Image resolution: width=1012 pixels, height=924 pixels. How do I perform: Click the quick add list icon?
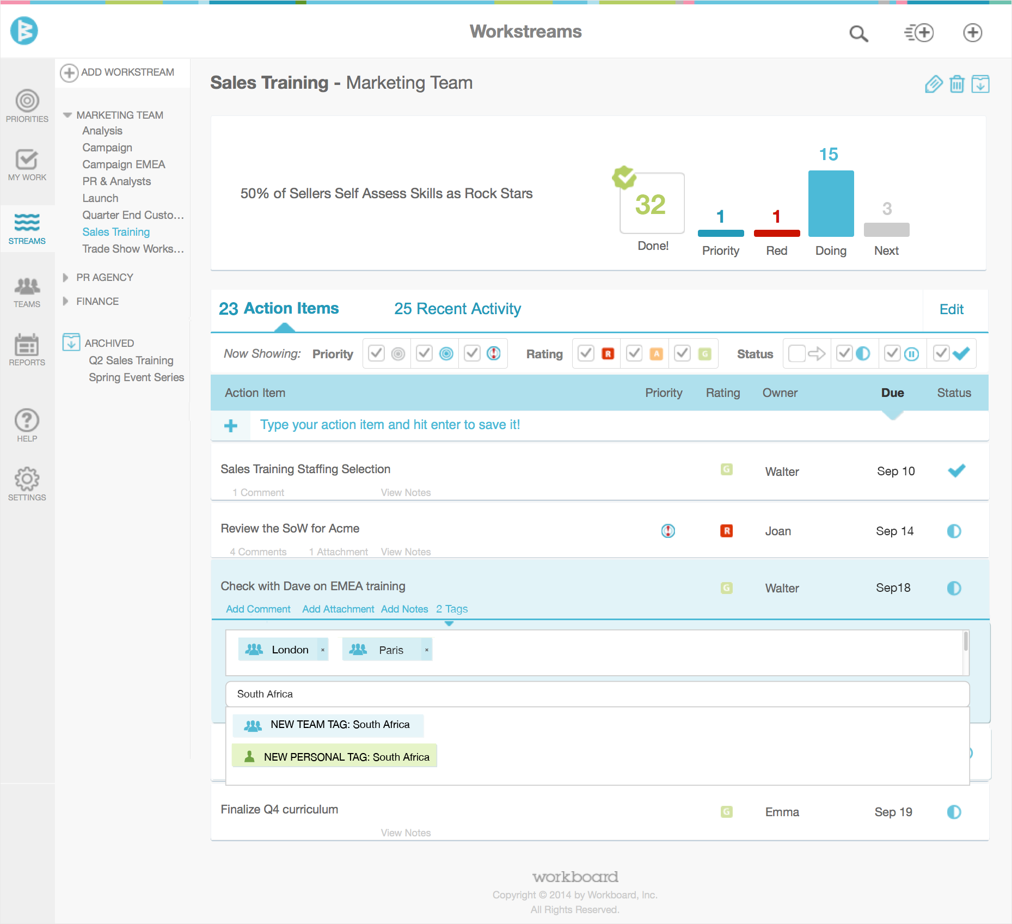click(x=918, y=33)
